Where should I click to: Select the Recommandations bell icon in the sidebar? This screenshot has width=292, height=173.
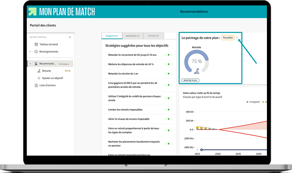pos(36,63)
